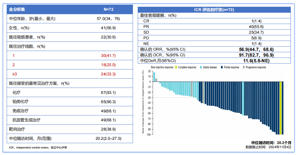The image size is (297, 155).
Task: Click the gray Progressive response legend swatch
Action: tap(244, 67)
